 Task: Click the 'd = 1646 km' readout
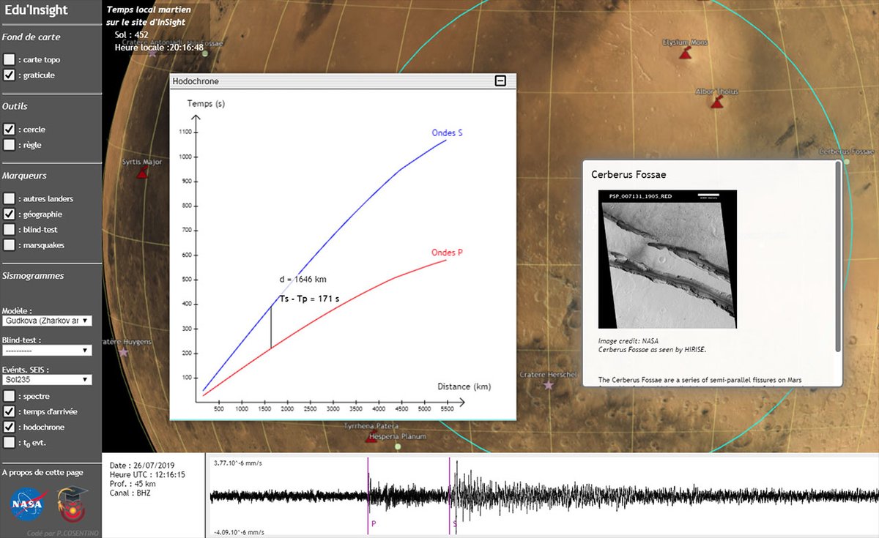(305, 280)
